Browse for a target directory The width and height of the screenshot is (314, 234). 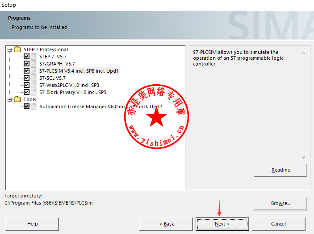click(x=281, y=203)
